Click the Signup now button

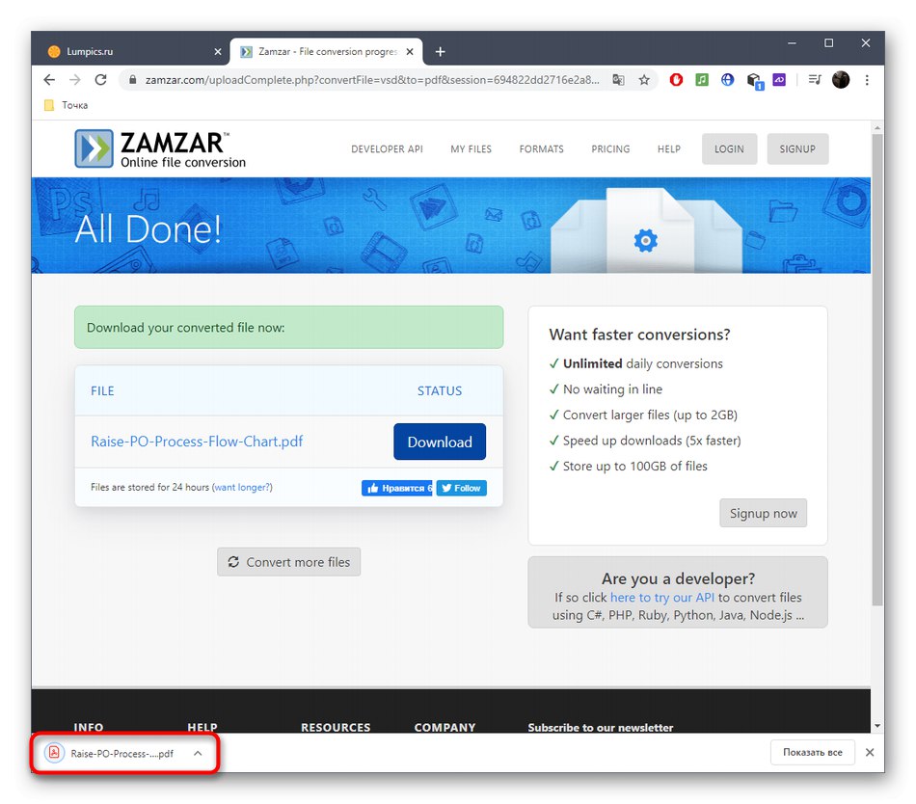763,513
